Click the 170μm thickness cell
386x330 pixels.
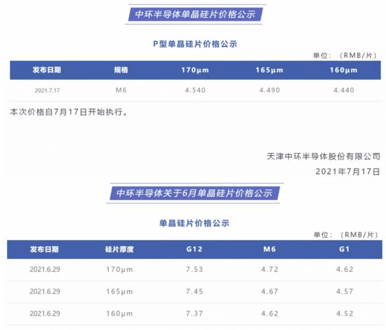tap(120, 270)
